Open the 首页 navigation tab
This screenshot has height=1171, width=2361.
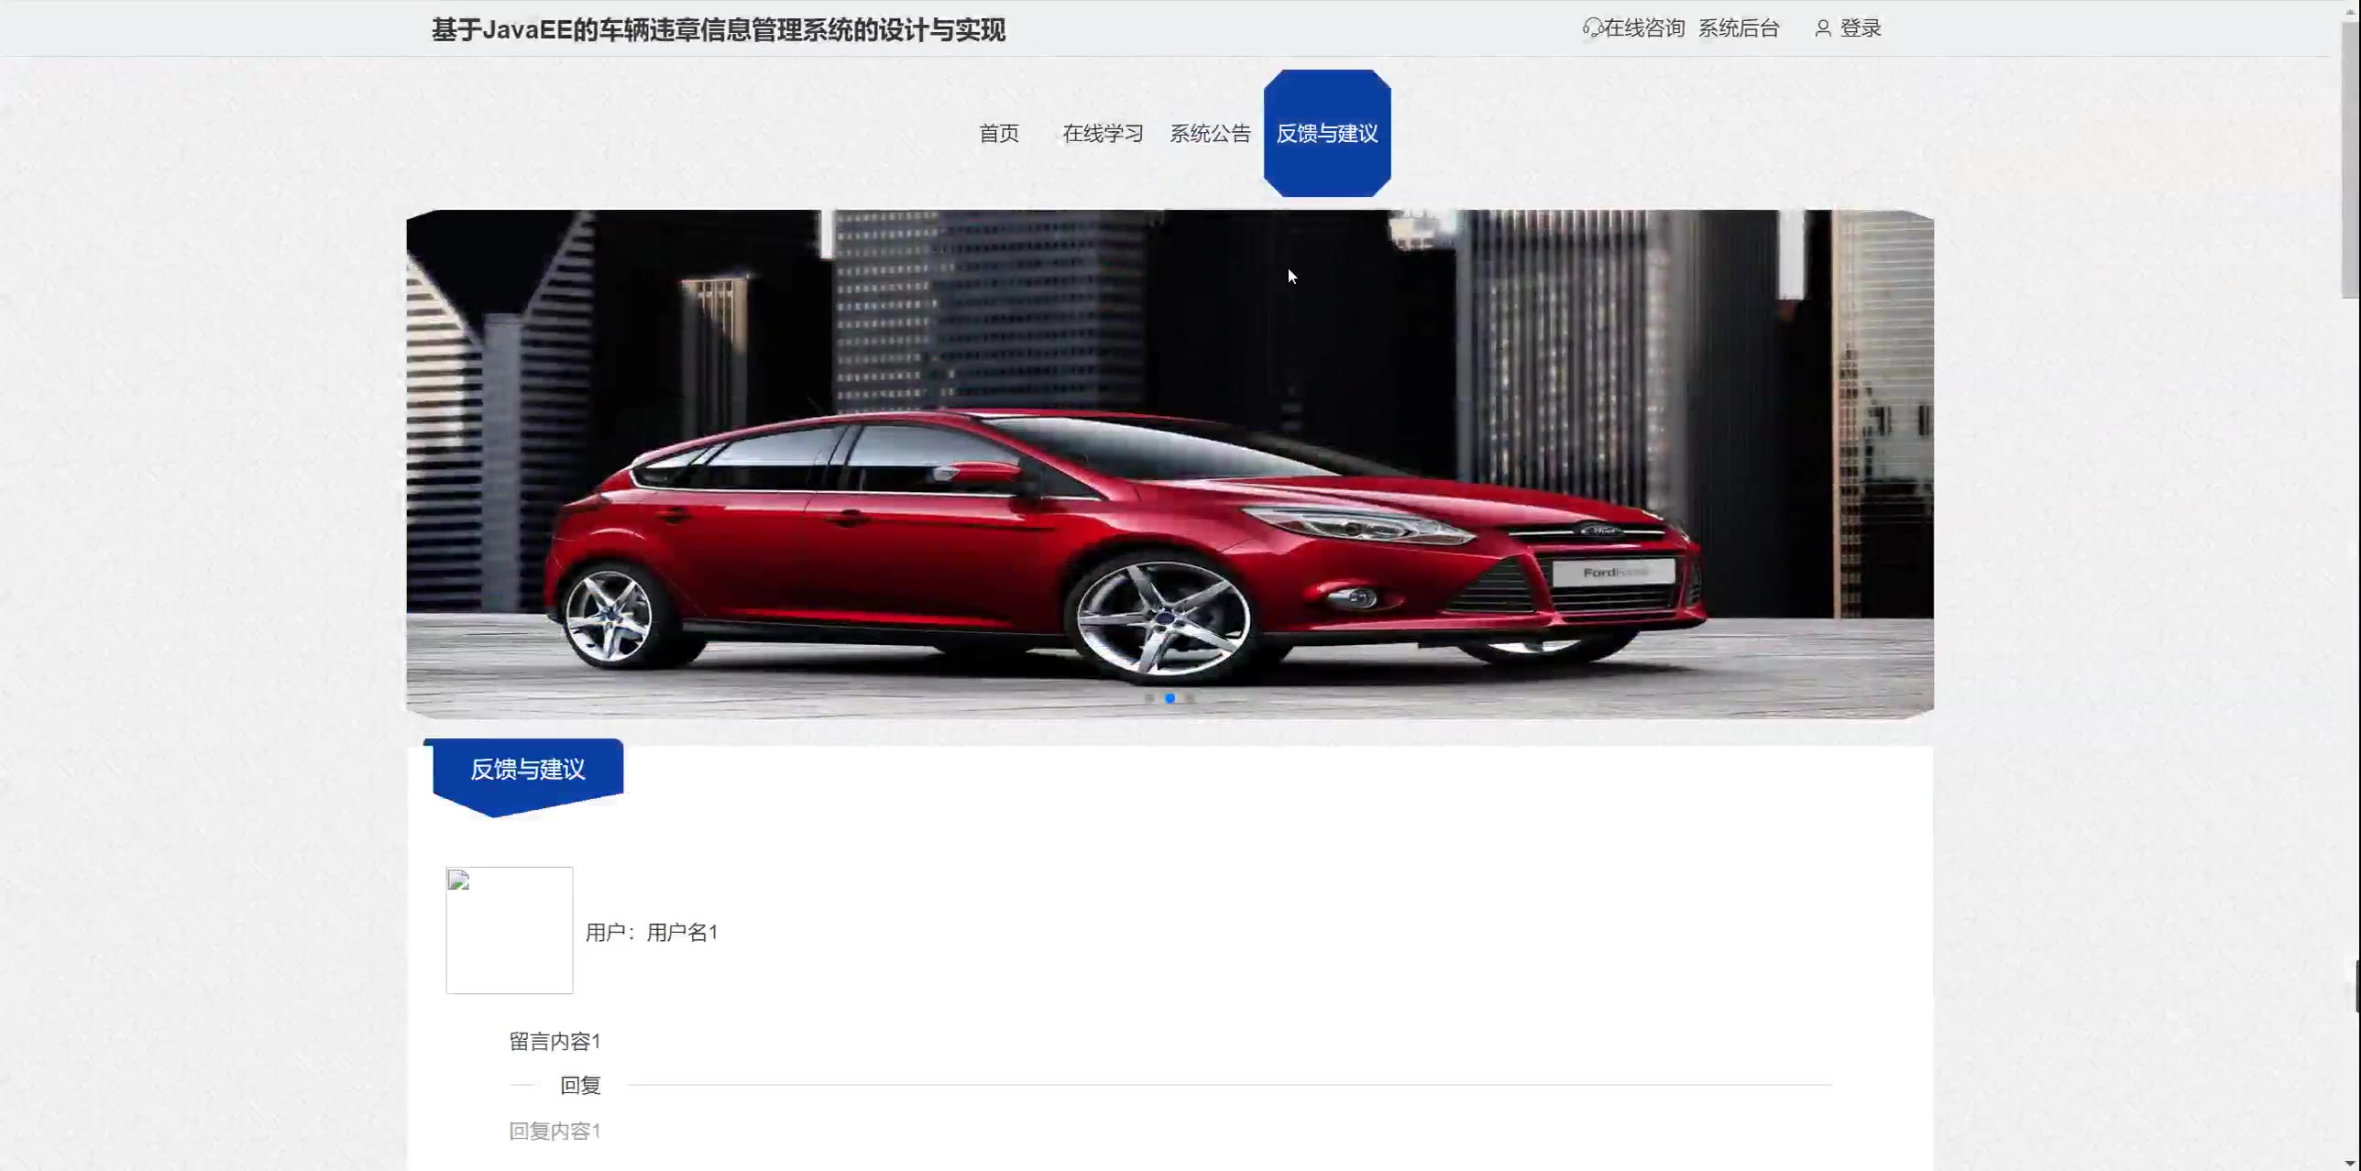pyautogui.click(x=999, y=134)
